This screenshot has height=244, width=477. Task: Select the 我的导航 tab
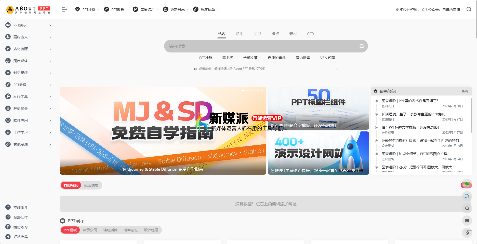pyautogui.click(x=71, y=185)
